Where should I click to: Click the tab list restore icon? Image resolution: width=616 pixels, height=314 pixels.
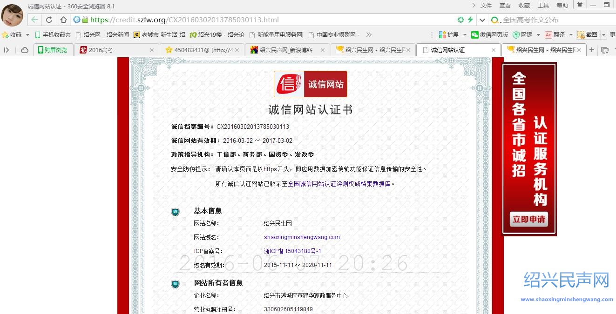coord(605,50)
